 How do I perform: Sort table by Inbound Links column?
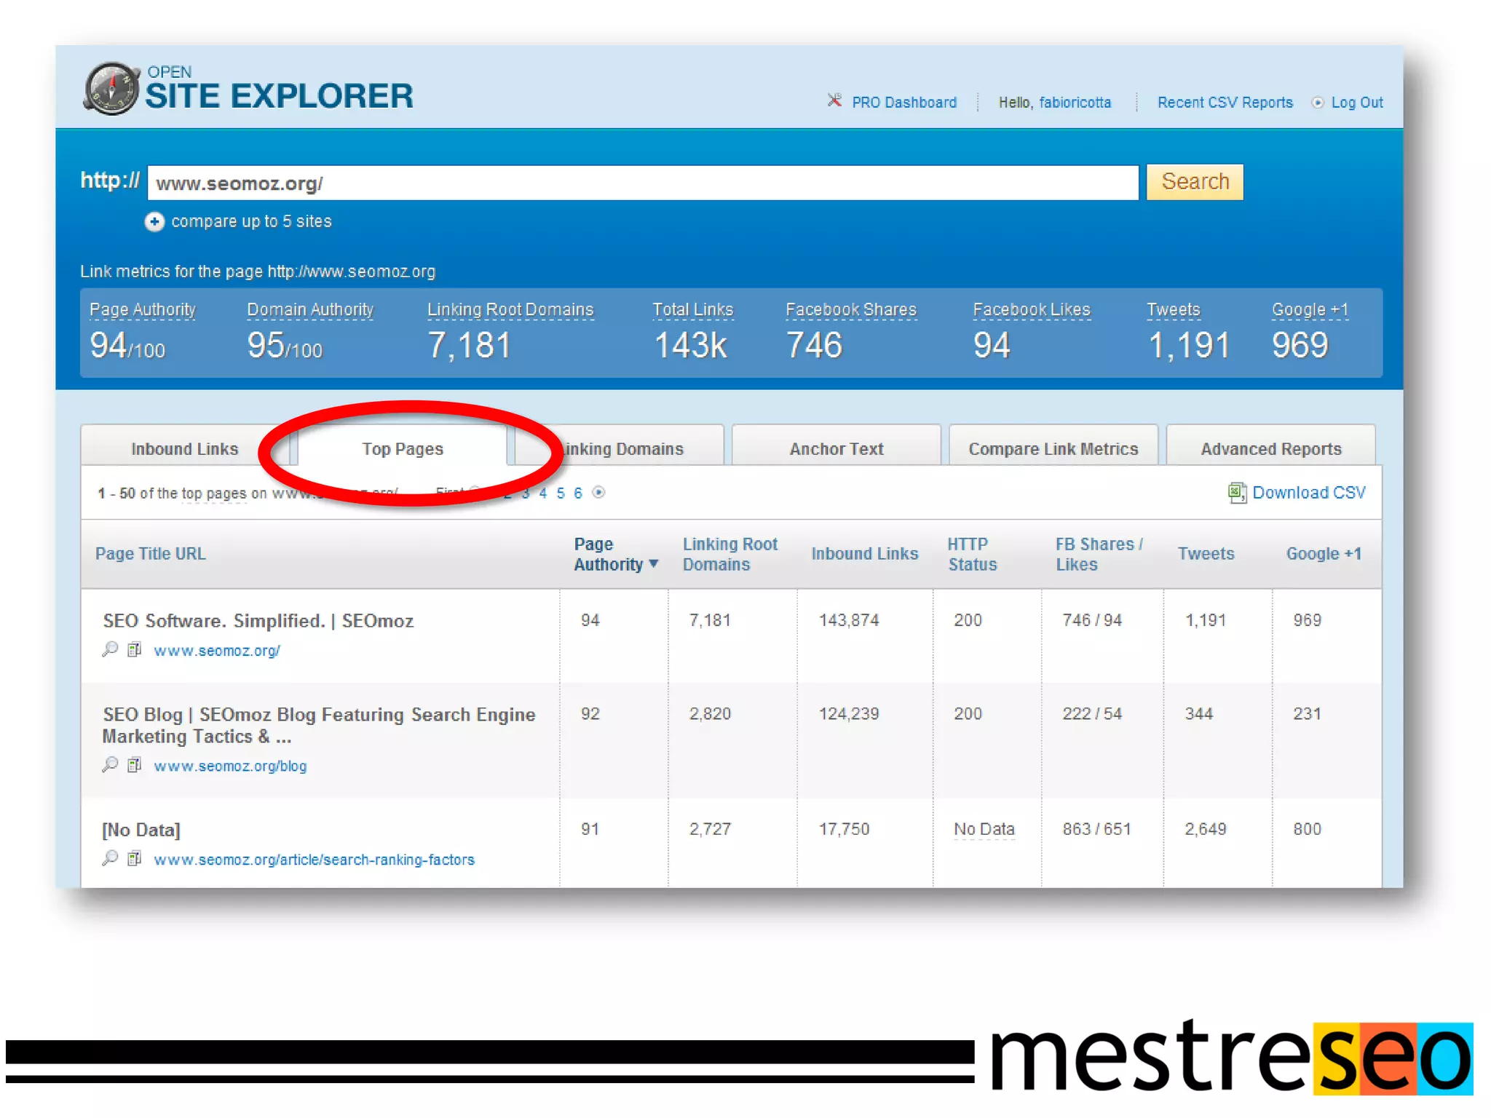(864, 554)
